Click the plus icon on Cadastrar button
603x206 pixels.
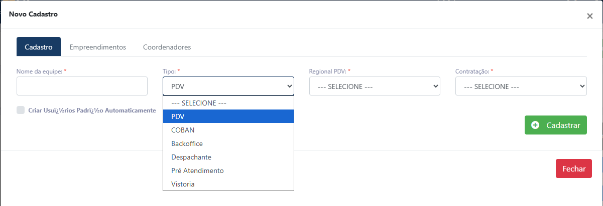pos(535,125)
